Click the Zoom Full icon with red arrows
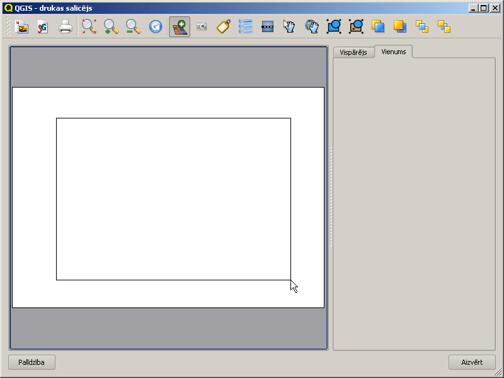The height and width of the screenshot is (378, 504). [x=89, y=26]
